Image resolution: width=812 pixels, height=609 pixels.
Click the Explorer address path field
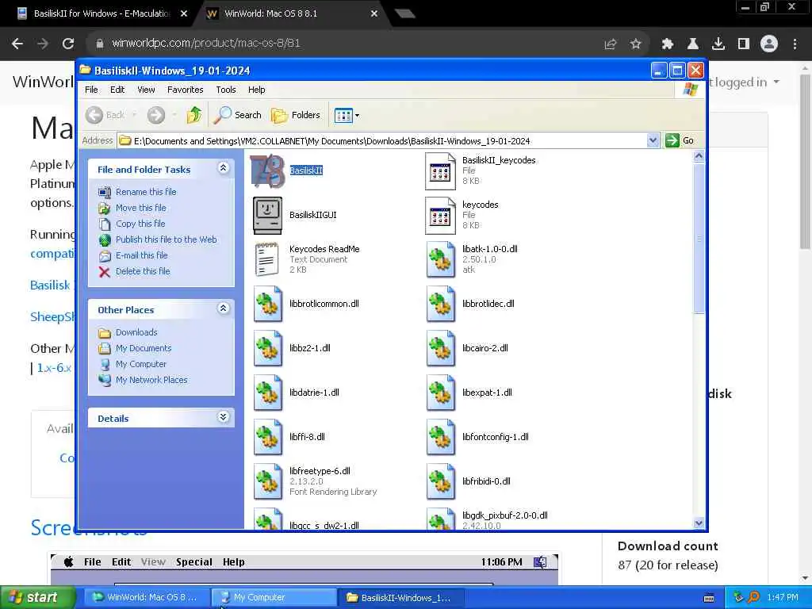(x=382, y=140)
